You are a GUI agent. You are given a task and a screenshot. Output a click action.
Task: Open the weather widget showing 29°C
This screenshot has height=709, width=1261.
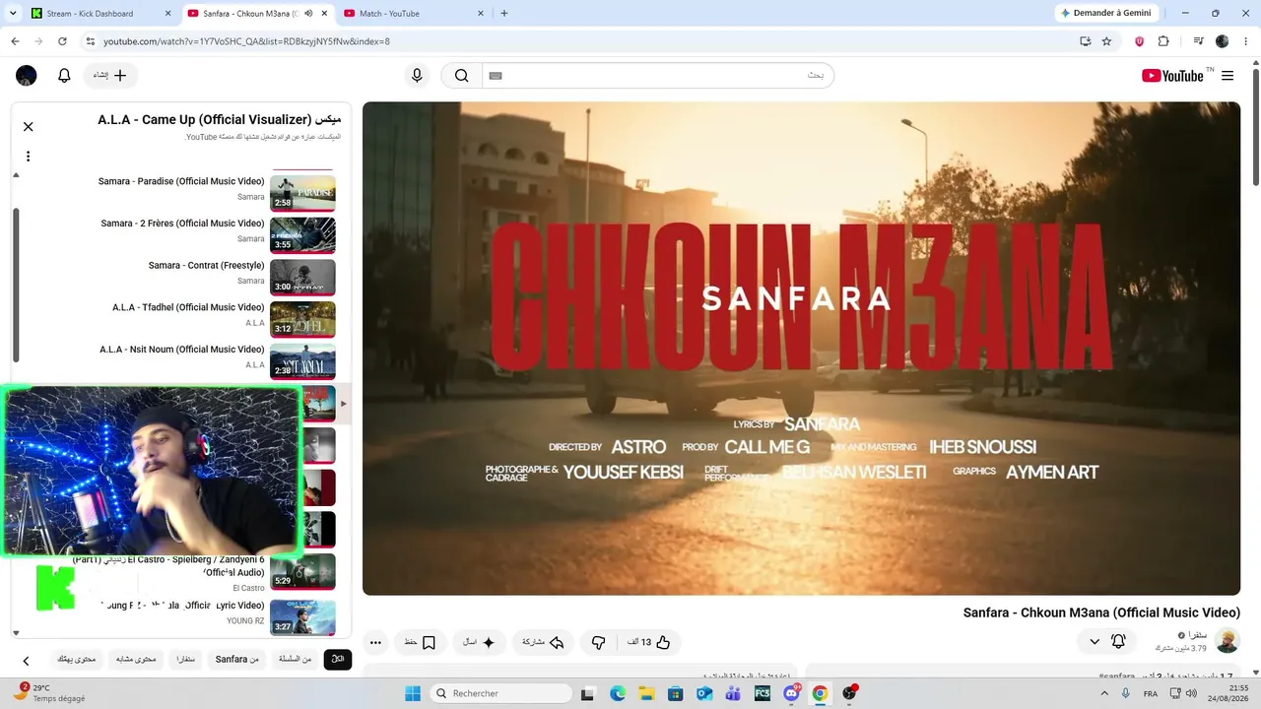pyautogui.click(x=49, y=693)
